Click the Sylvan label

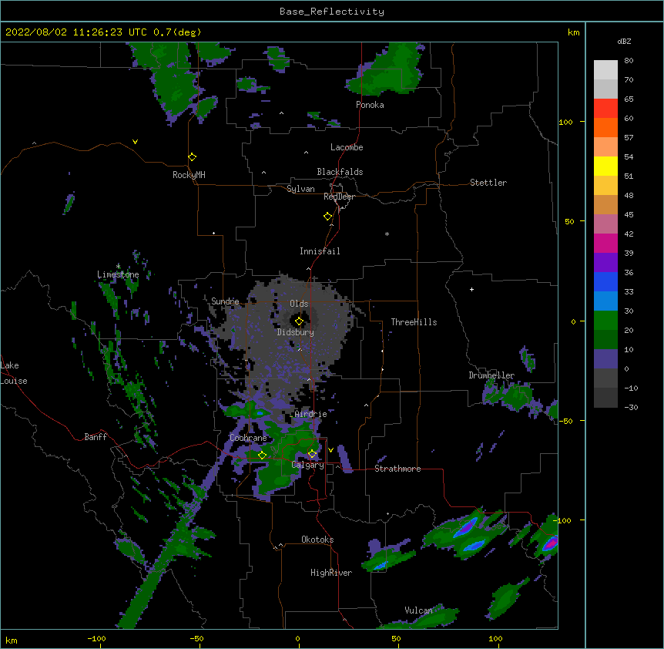click(300, 189)
